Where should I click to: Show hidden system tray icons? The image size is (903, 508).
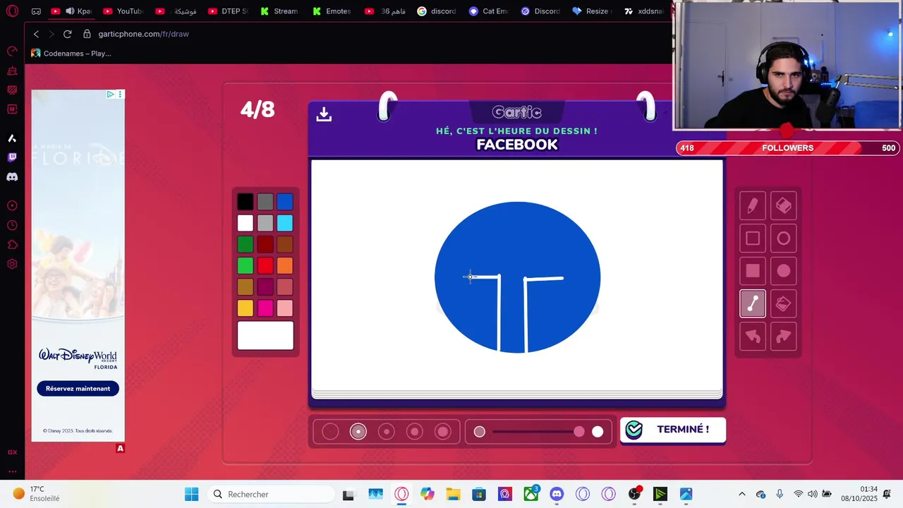[x=741, y=494]
